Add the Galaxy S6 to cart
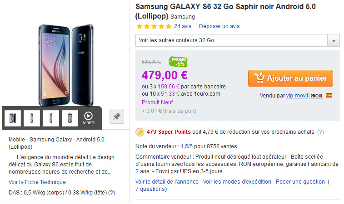Screen dimensions: 344x204 290,78
